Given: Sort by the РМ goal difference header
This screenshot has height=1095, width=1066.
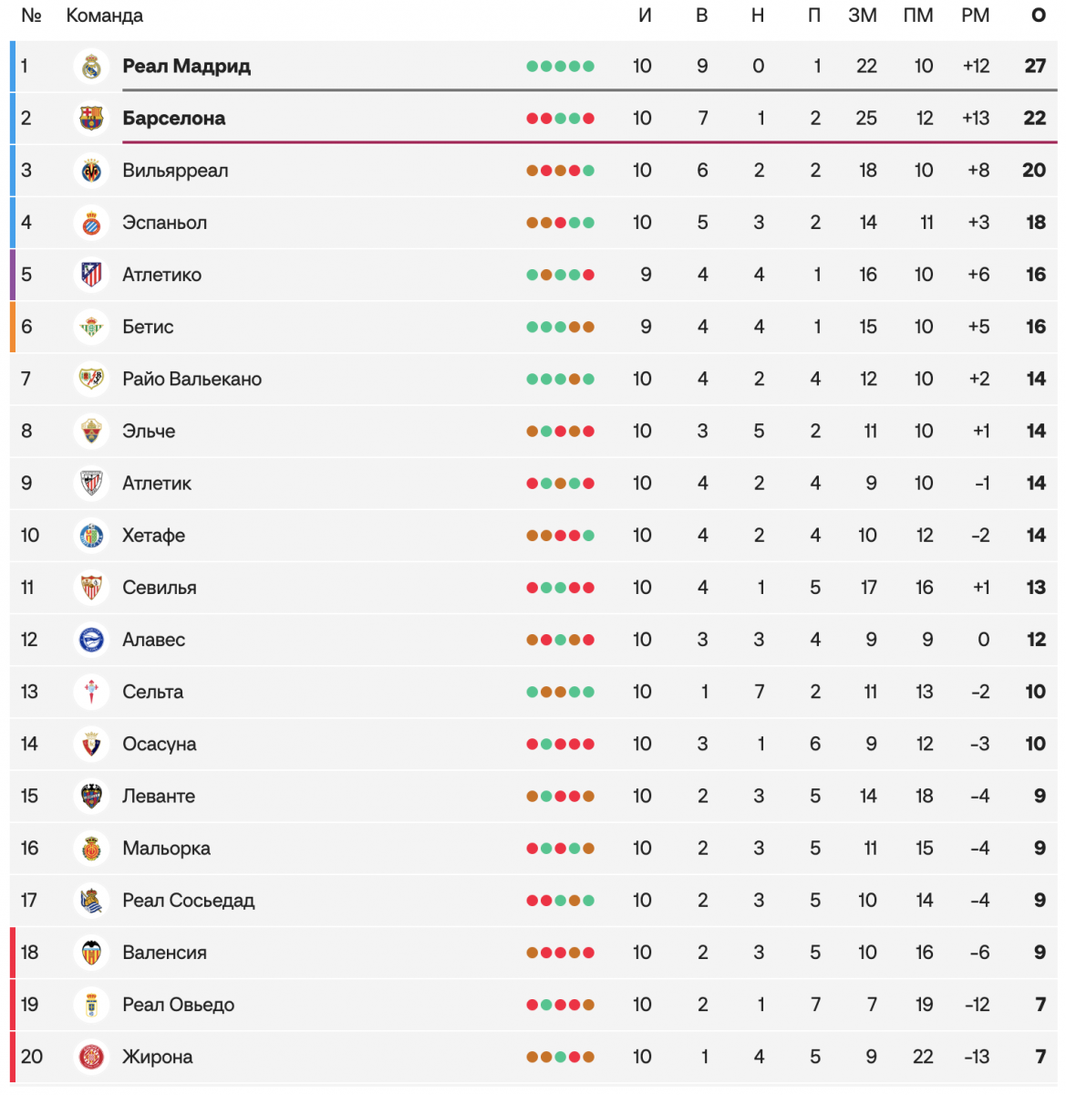Looking at the screenshot, I should (x=975, y=16).
